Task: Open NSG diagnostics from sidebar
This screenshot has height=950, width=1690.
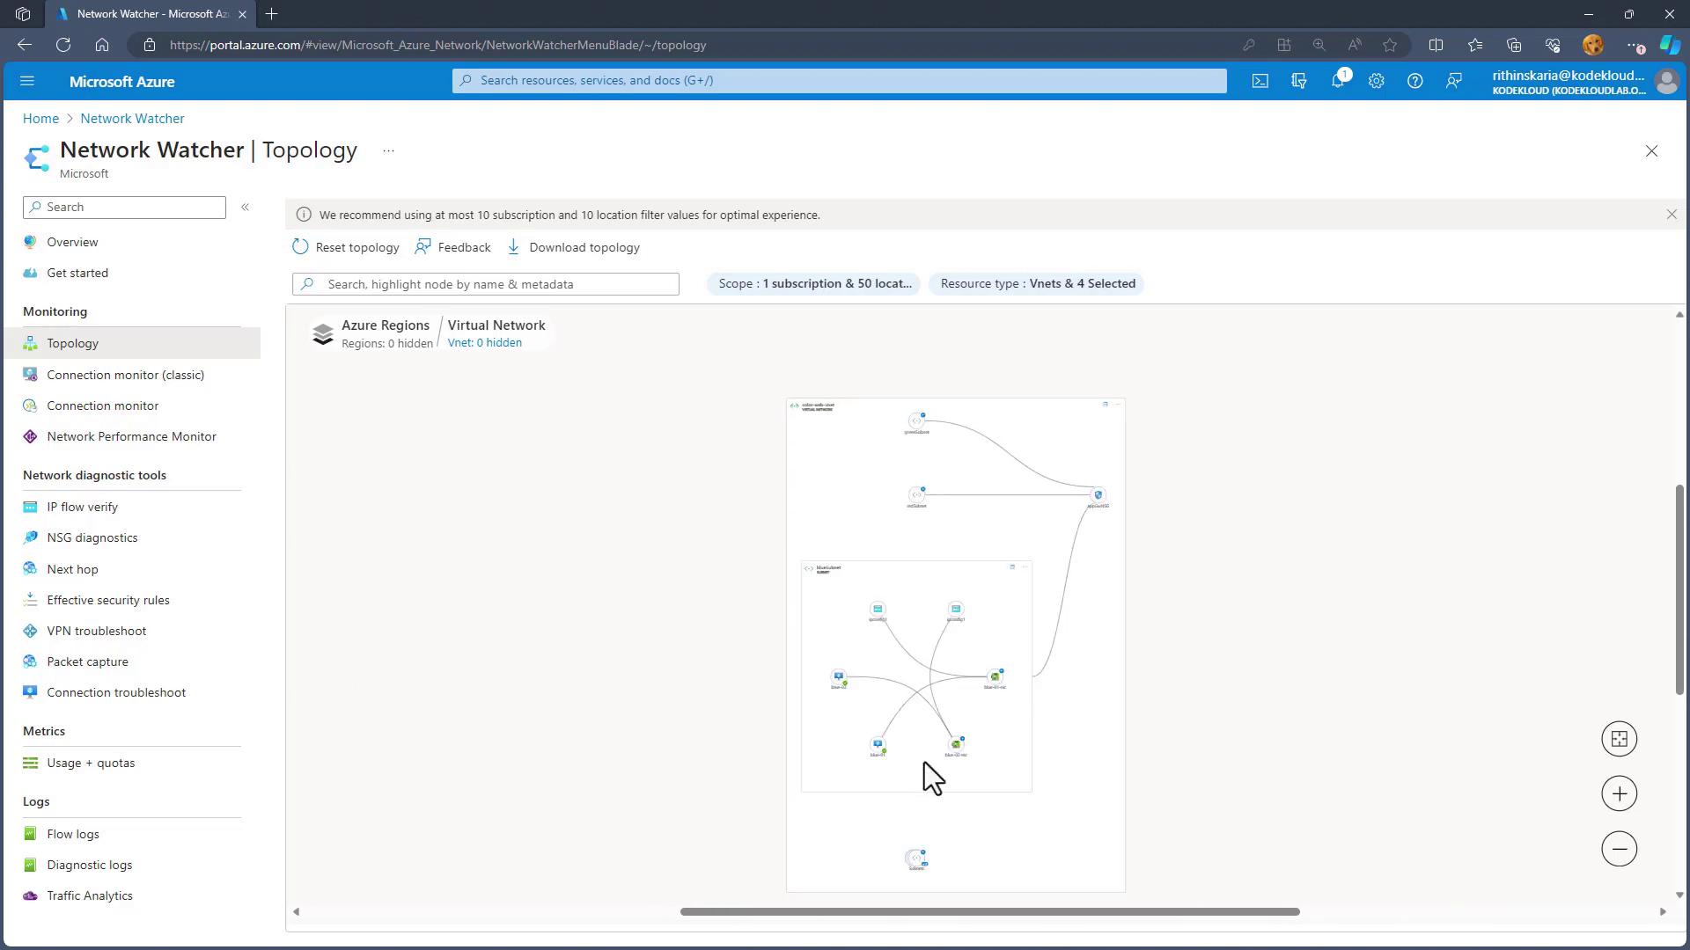Action: point(92,537)
